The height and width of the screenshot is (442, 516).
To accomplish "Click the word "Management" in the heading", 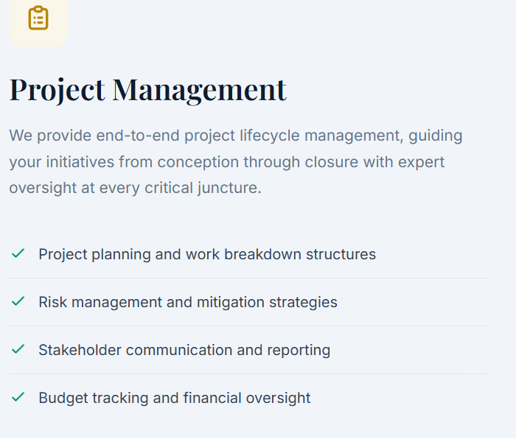I will pyautogui.click(x=199, y=90).
